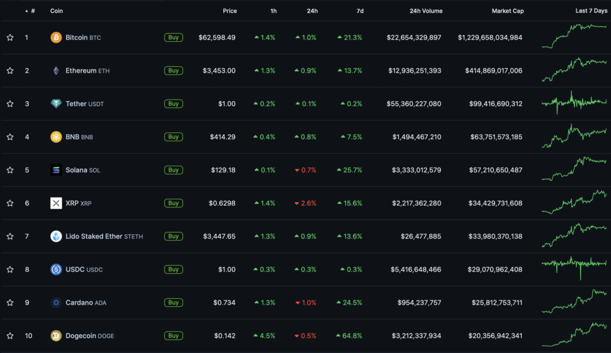Click the Dogecoin logo icon
The height and width of the screenshot is (353, 611).
[x=56, y=336]
